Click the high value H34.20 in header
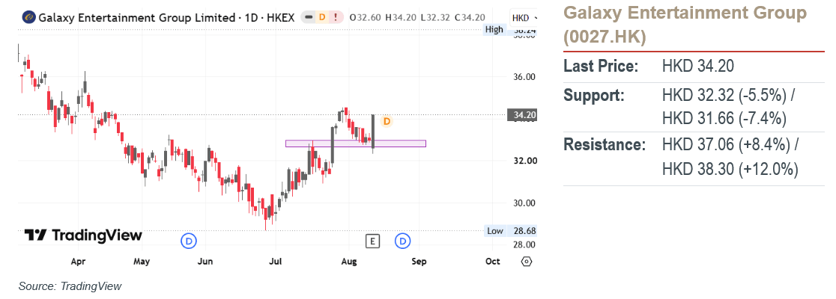836x299 pixels. pyautogui.click(x=402, y=17)
